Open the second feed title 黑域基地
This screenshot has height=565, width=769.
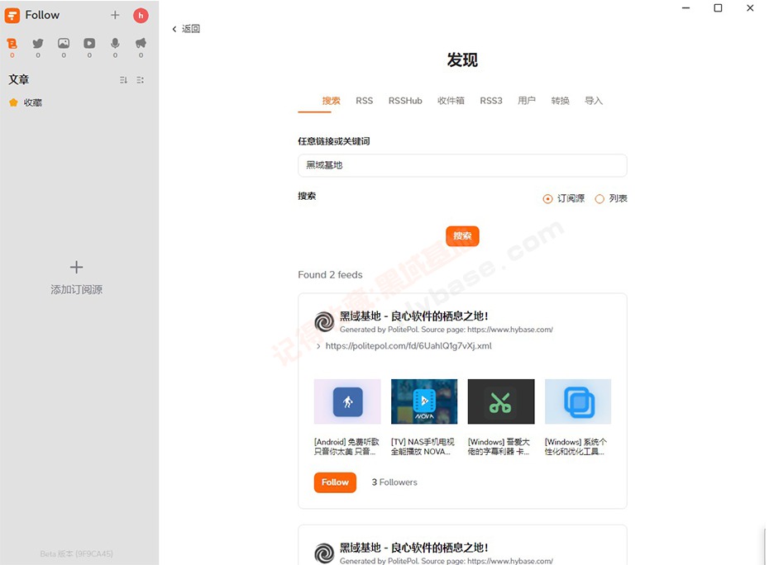click(414, 548)
